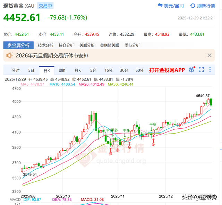Click the circular refresh arrows icon

point(193,6)
